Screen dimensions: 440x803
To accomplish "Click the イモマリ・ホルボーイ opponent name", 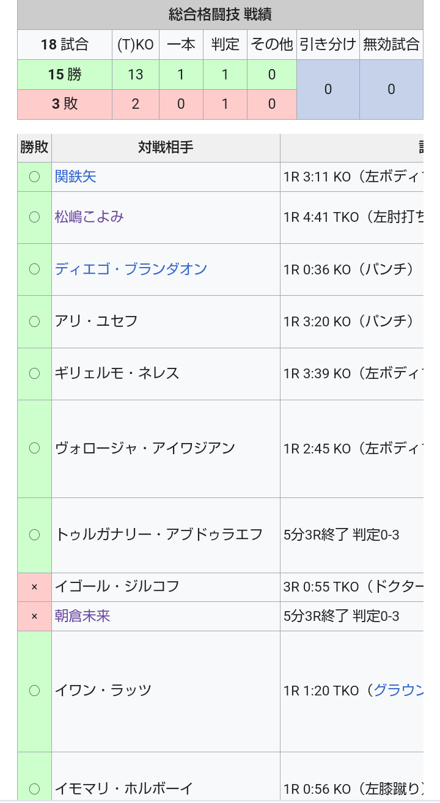I will (124, 788).
